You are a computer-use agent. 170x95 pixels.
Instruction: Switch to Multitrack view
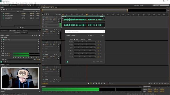coord(13,5)
